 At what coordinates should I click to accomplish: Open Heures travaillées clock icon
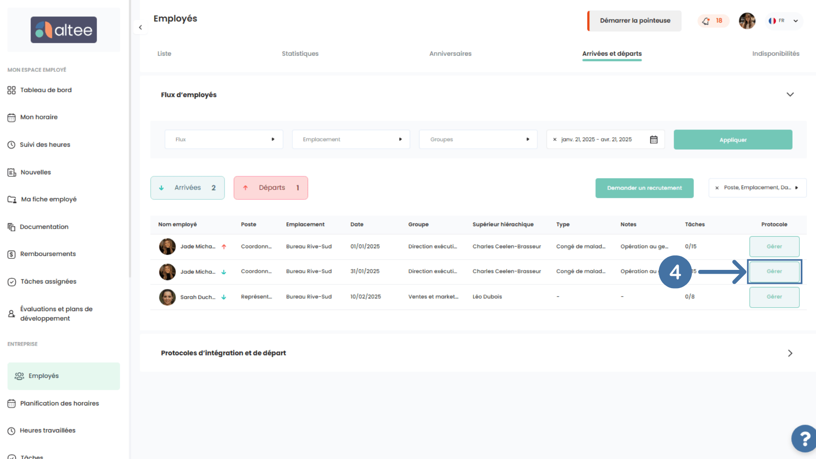(11, 431)
